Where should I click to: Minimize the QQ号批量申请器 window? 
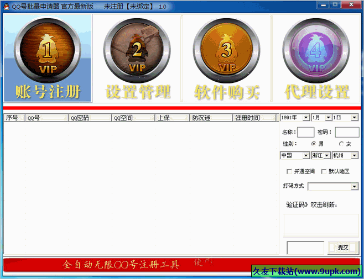coord(324,4)
